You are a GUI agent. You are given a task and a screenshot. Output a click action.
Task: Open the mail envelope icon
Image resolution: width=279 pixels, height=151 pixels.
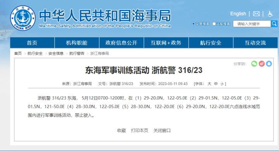pyautogui.click(x=256, y=14)
